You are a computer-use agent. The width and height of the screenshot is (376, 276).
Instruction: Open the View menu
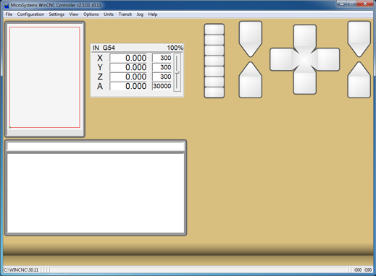(74, 14)
